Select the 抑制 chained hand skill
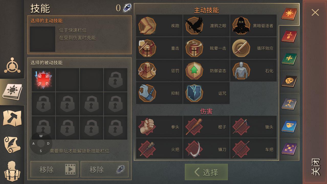This screenshot has height=184, width=327. coord(160,93)
